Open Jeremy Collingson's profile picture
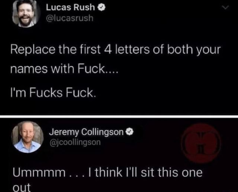 pos(28,137)
